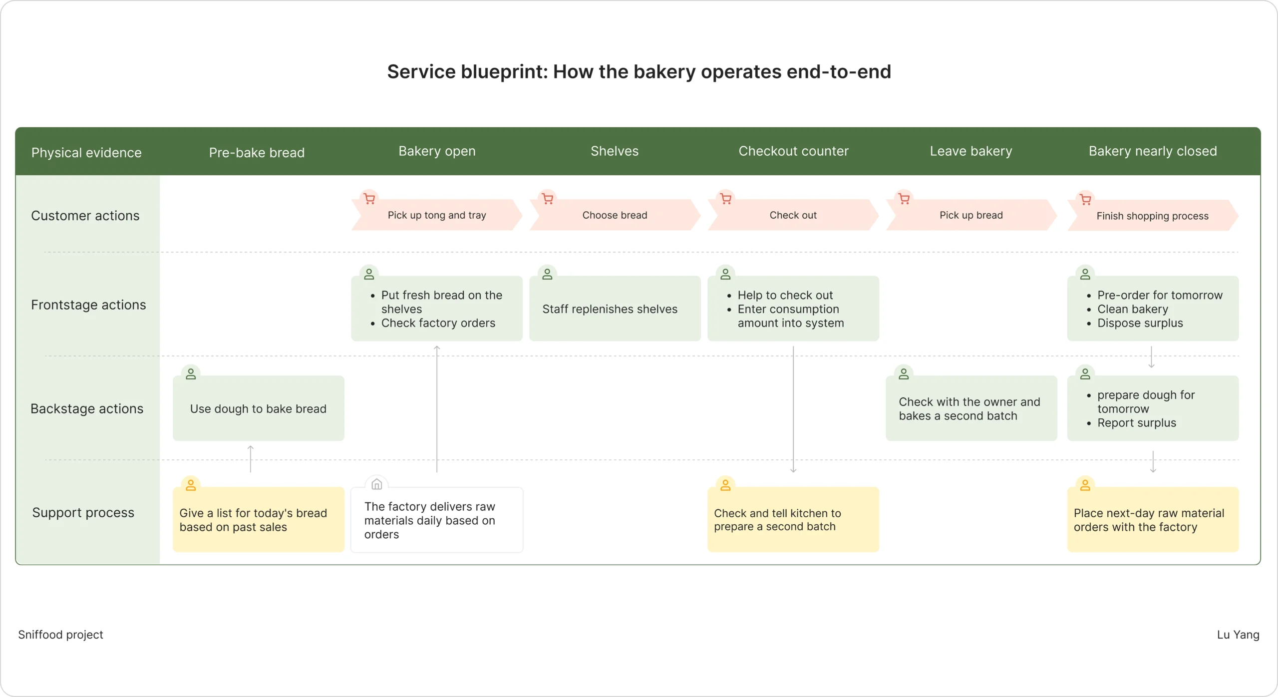Select the Bakery nearly closed header
The image size is (1278, 697).
1153,151
